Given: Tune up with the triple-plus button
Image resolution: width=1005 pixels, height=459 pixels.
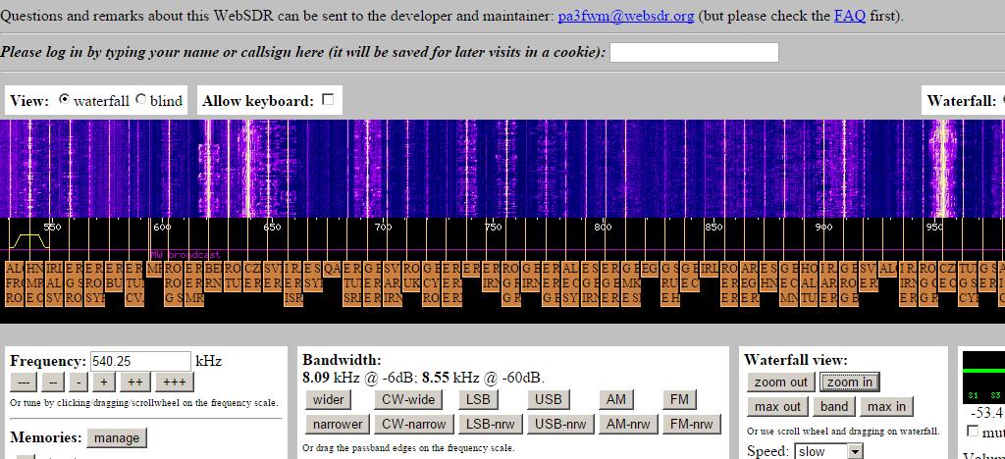Looking at the screenshot, I should [x=175, y=382].
